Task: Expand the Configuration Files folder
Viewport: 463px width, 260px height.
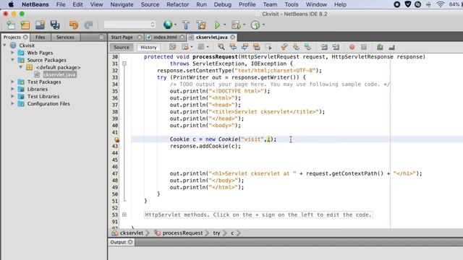Action: click(x=12, y=104)
